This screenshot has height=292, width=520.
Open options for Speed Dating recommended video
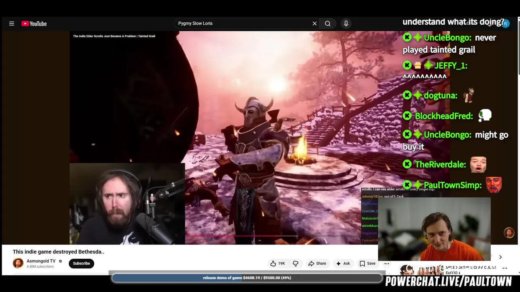(x=505, y=268)
